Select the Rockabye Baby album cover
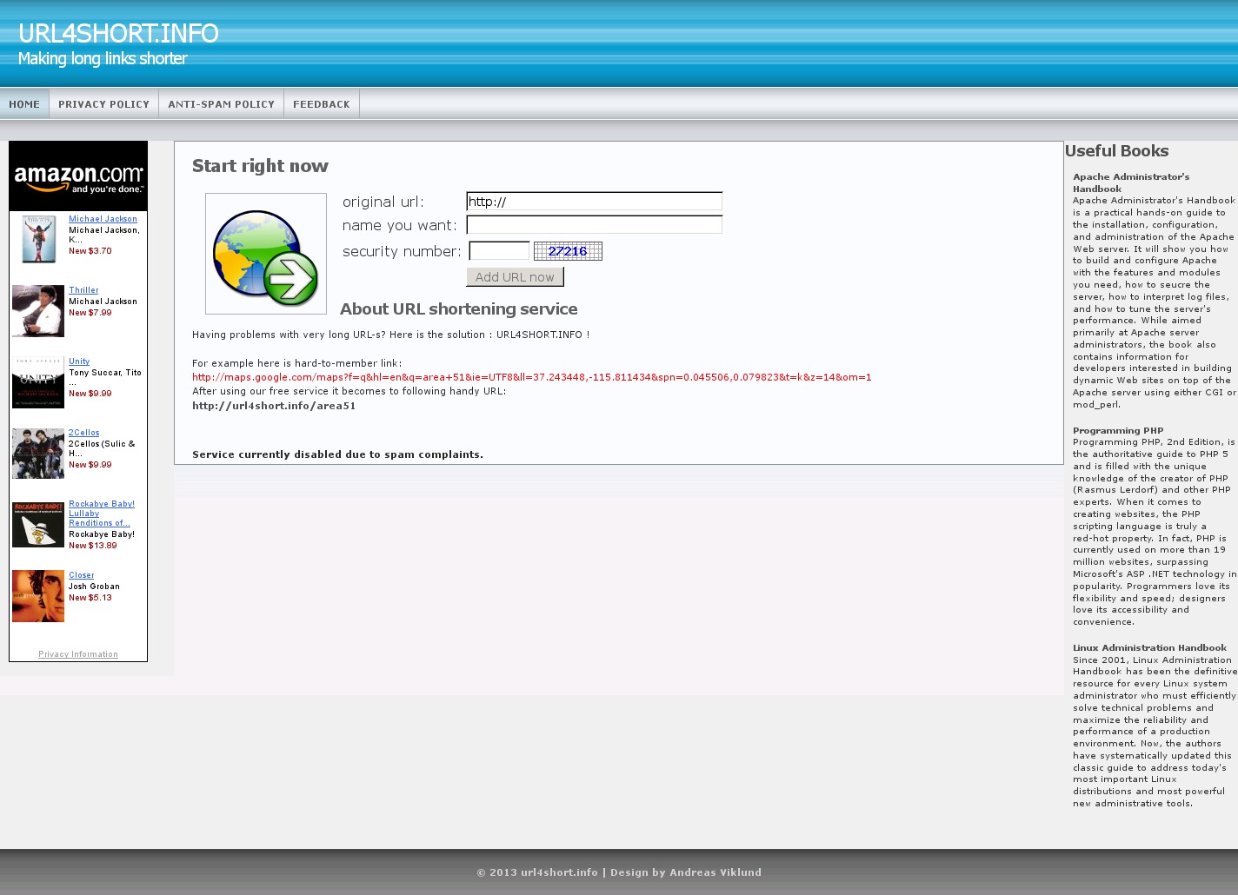 [38, 524]
